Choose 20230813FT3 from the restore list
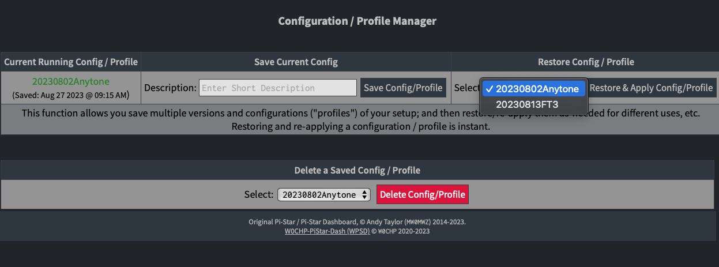The width and height of the screenshot is (719, 267). click(x=527, y=104)
